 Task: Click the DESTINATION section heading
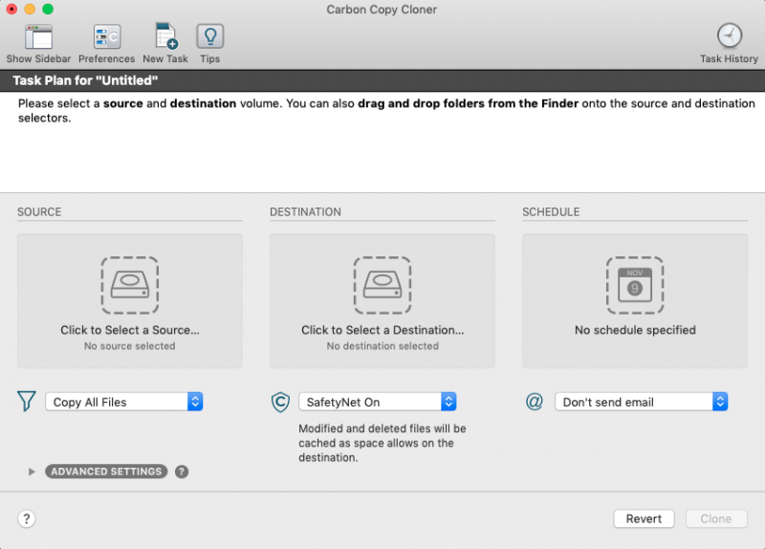[x=305, y=211]
